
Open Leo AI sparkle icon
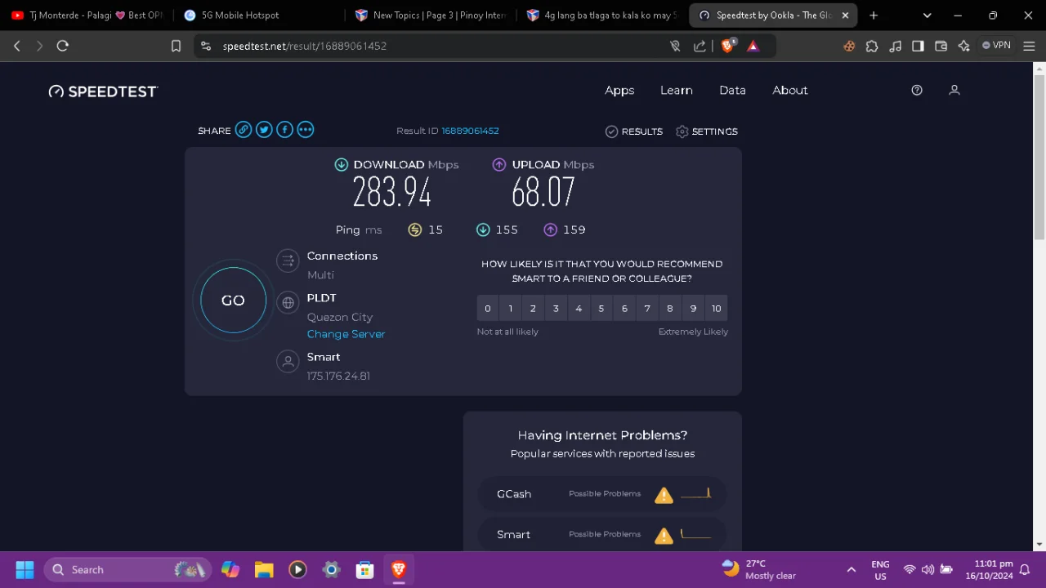click(963, 47)
